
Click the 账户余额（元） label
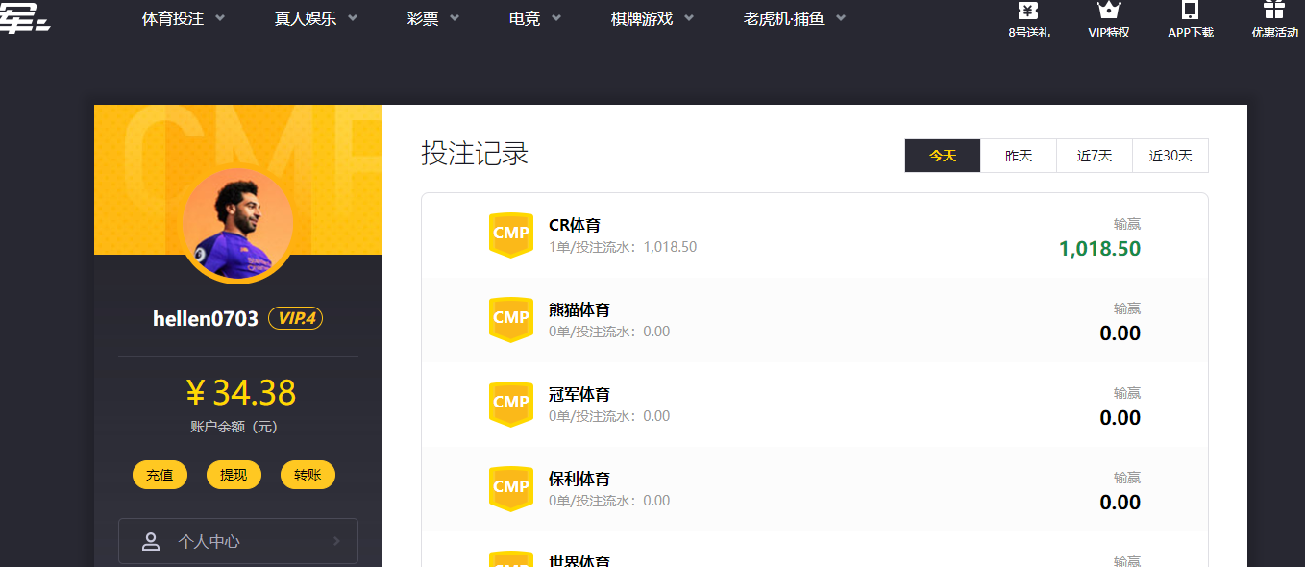coord(234,427)
